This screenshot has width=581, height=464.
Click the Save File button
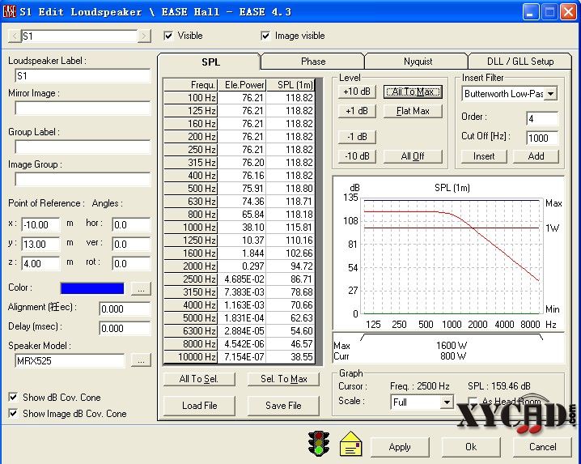(283, 406)
